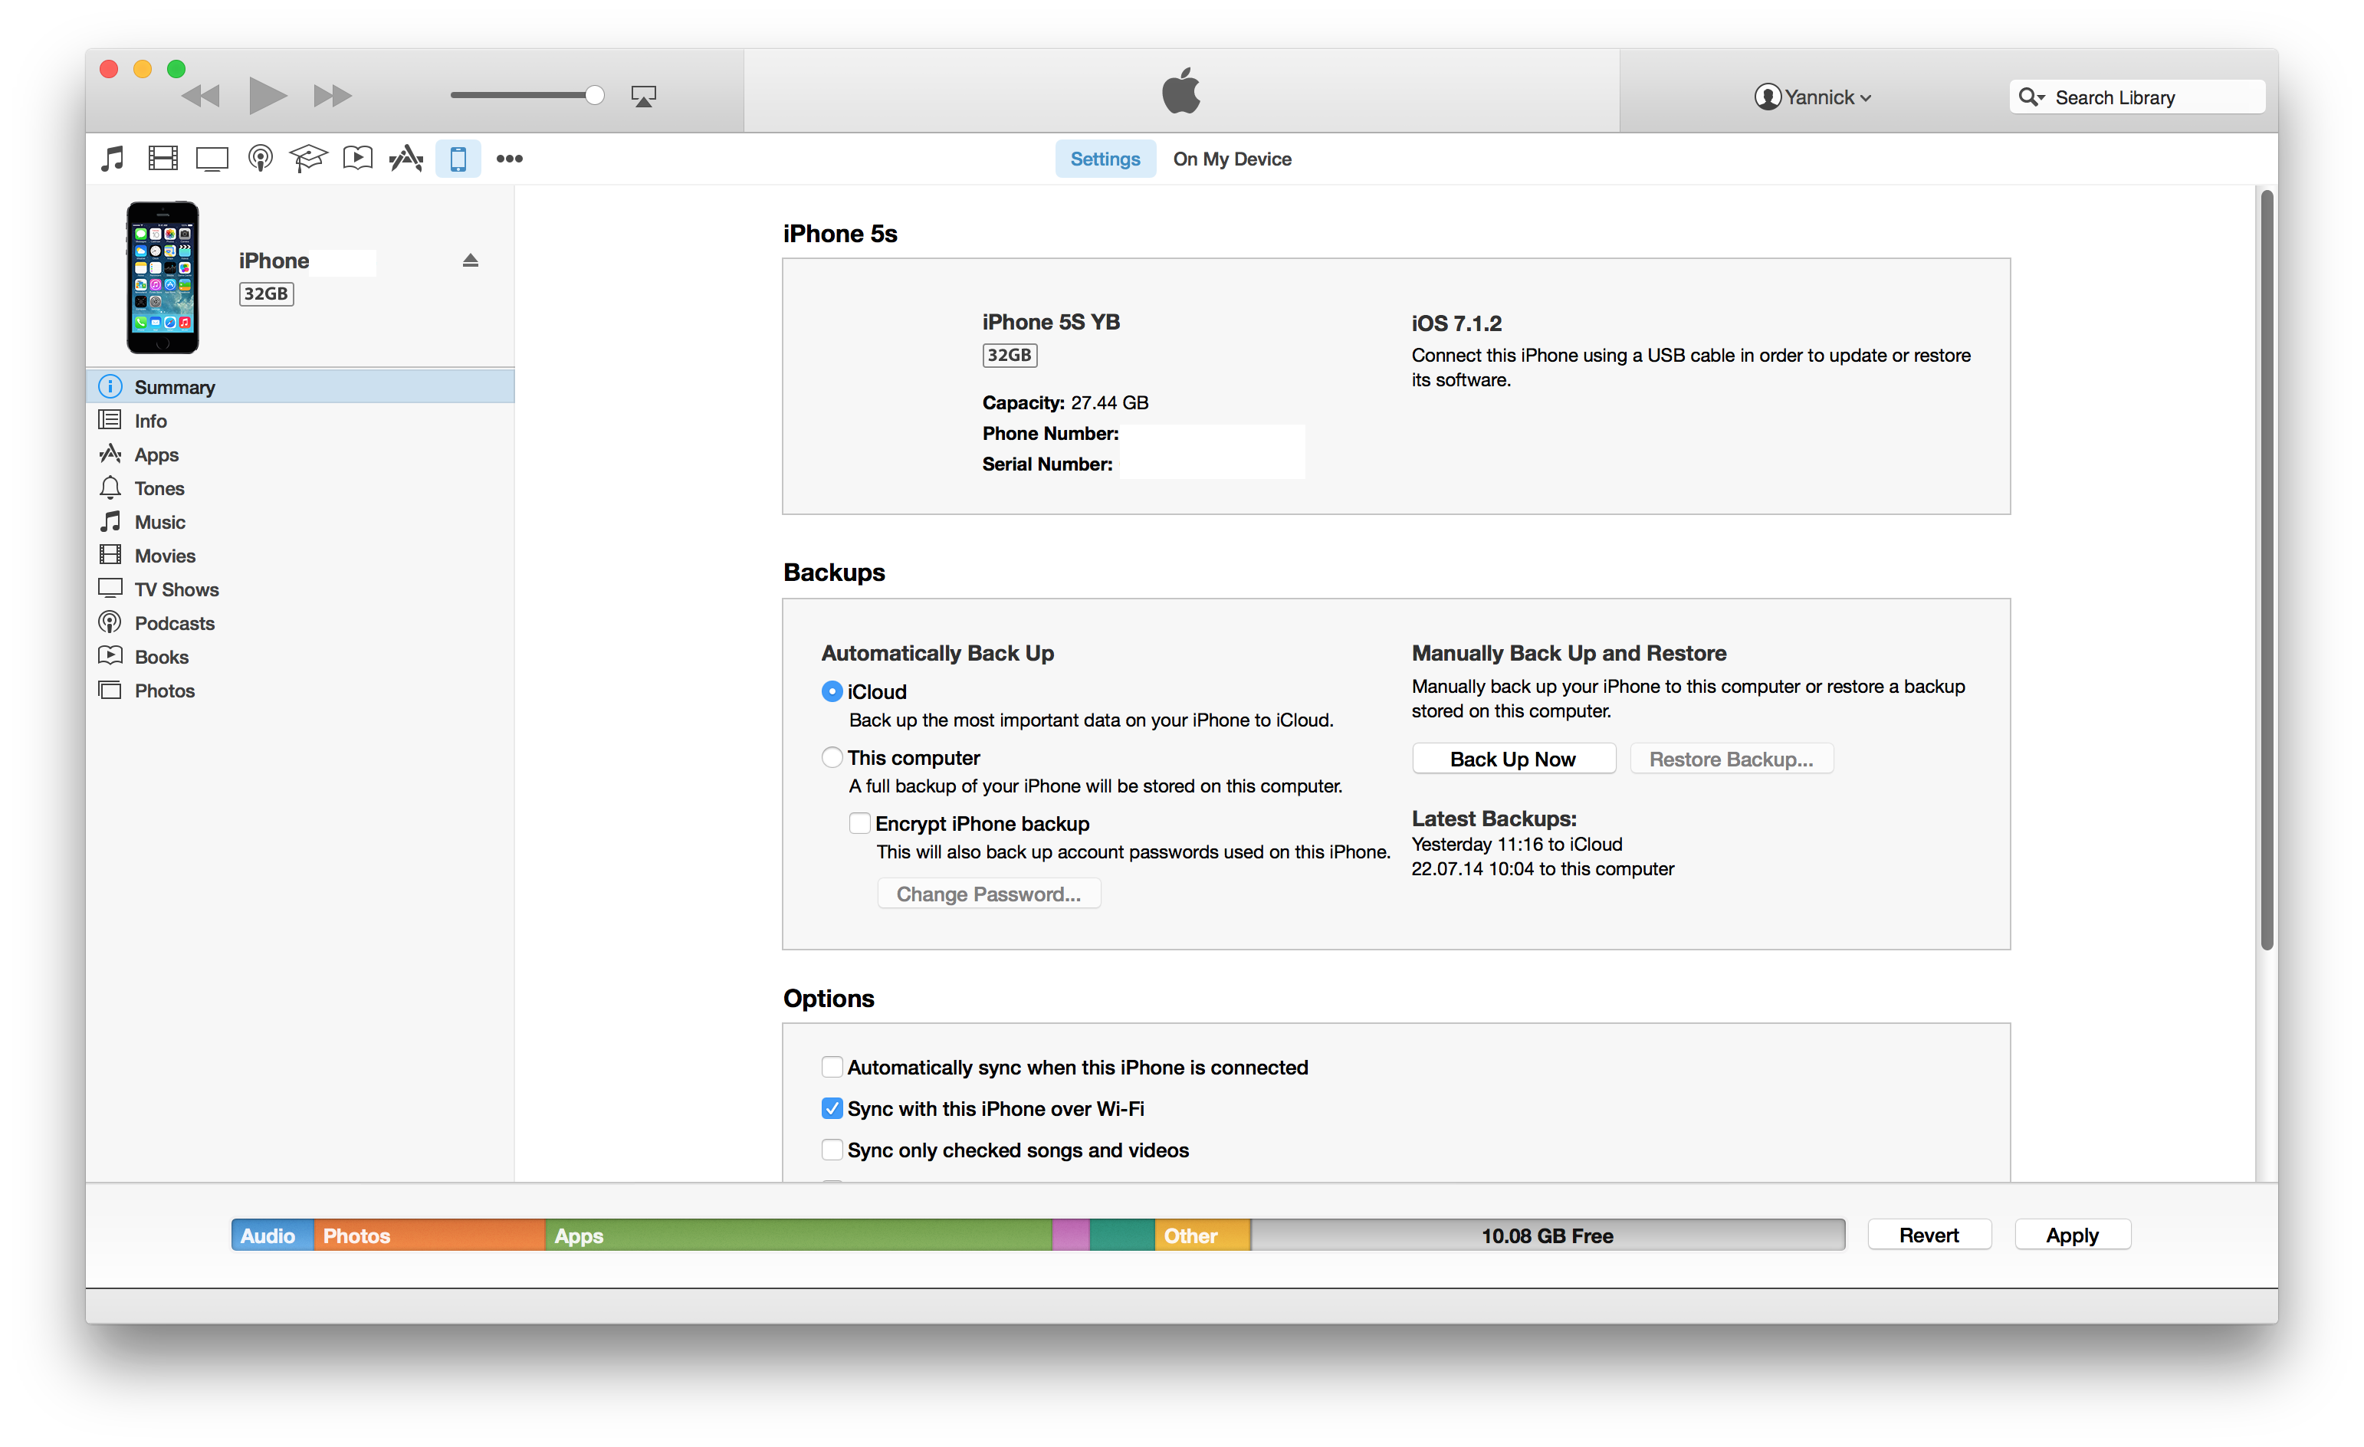The height and width of the screenshot is (1447, 2364).
Task: Click the Change Password... button
Action: pyautogui.click(x=988, y=894)
